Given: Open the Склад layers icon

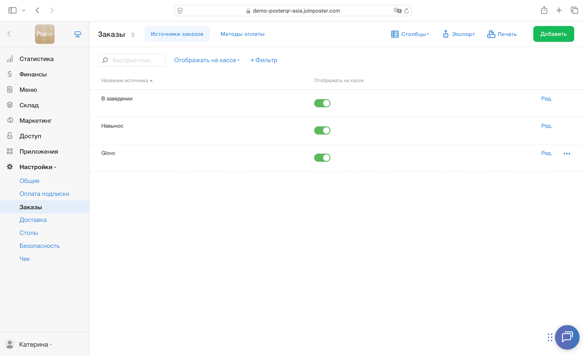Looking at the screenshot, I should (x=10, y=105).
